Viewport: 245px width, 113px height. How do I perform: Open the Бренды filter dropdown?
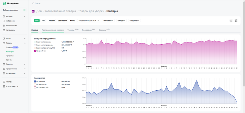click(x=121, y=21)
